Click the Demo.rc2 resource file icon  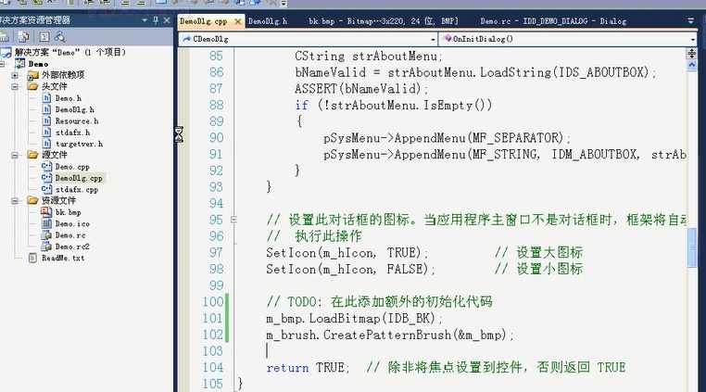click(46, 247)
